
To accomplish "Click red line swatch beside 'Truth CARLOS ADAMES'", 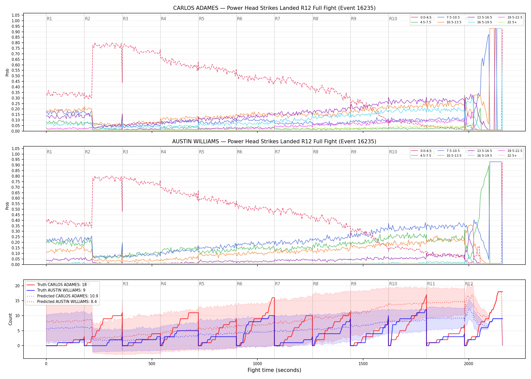I will coord(31,285).
